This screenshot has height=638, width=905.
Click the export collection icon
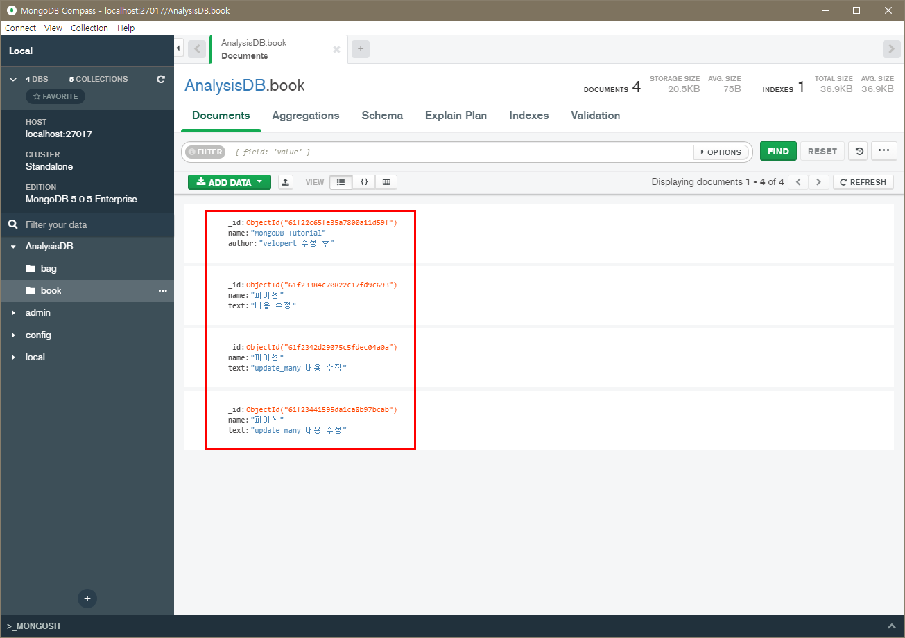coord(286,182)
